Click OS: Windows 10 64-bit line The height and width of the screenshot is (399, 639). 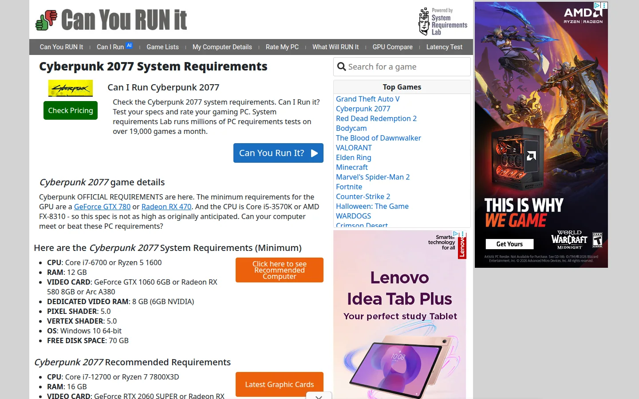click(x=84, y=331)
